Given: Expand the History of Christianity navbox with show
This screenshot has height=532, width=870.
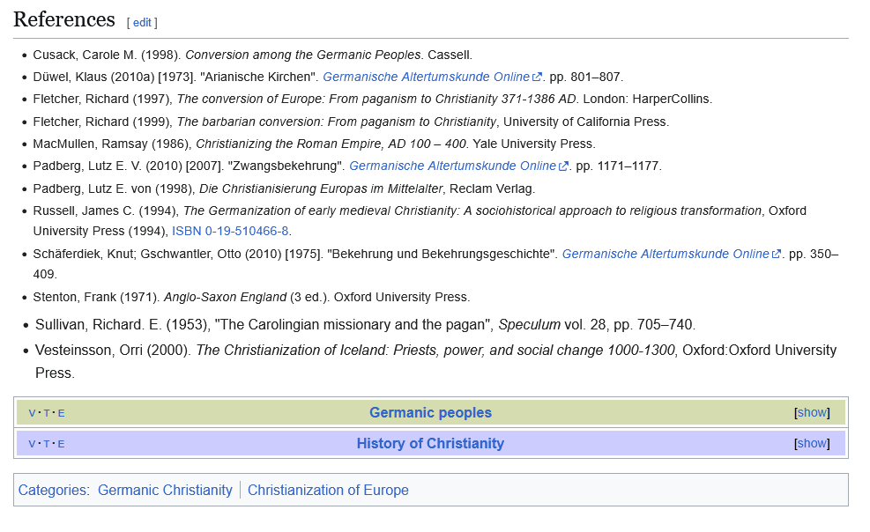Looking at the screenshot, I should click(x=813, y=443).
